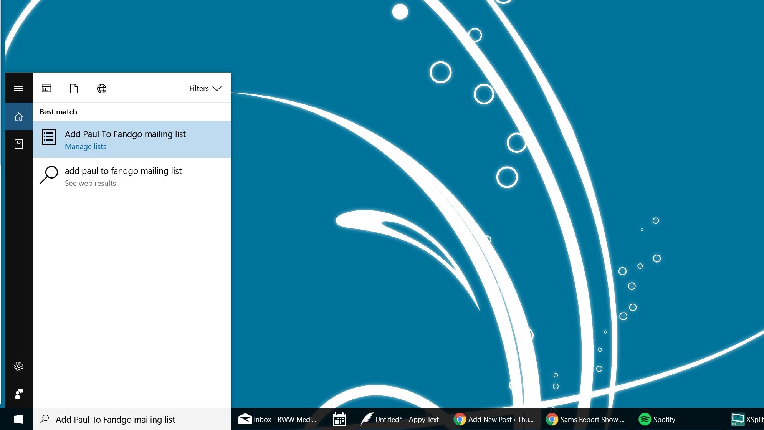The height and width of the screenshot is (430, 764).
Task: Expand the Cortana hamburger menu
Action: pos(18,88)
